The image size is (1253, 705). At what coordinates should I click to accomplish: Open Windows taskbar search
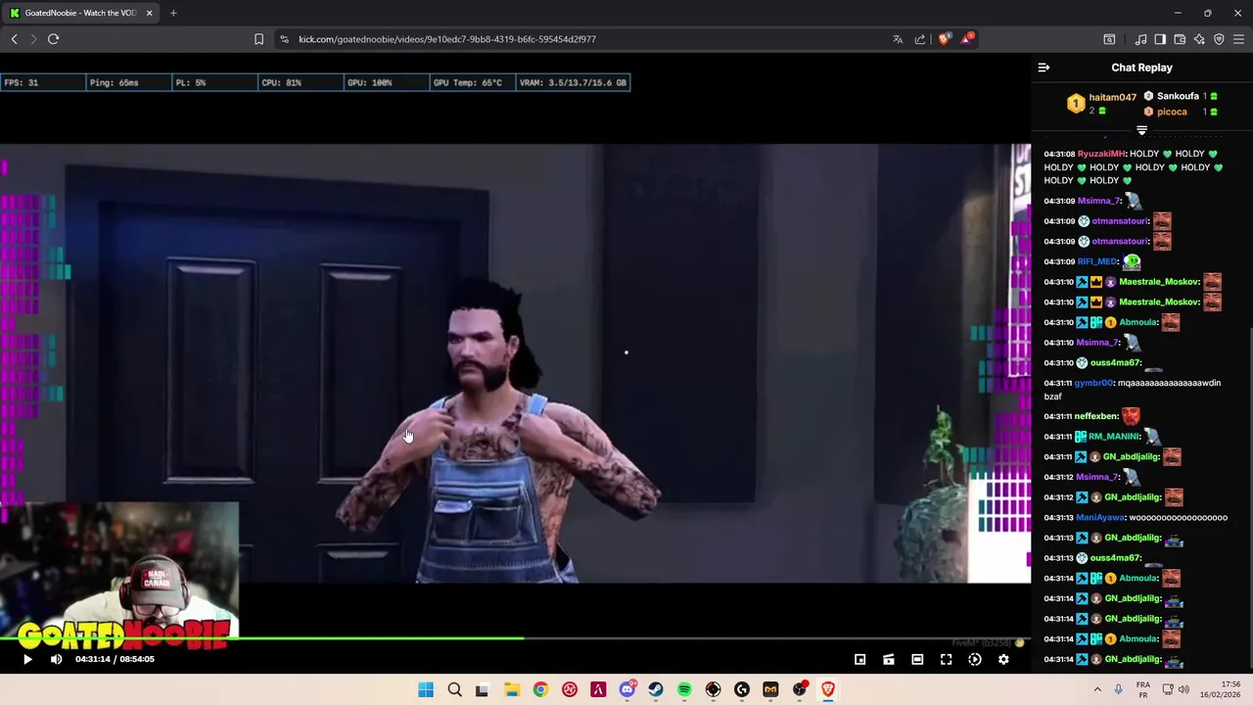pyautogui.click(x=454, y=689)
